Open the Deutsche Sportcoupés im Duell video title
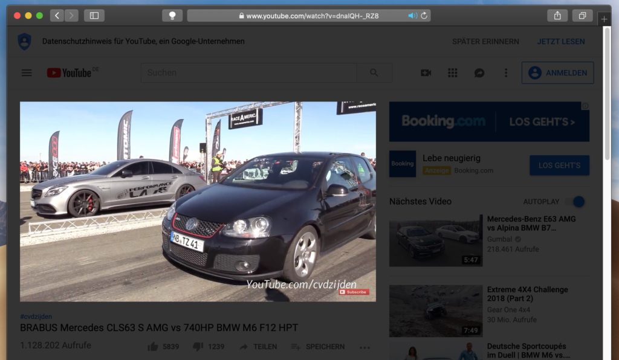Viewport: 619px width, 360px height. 528,350
